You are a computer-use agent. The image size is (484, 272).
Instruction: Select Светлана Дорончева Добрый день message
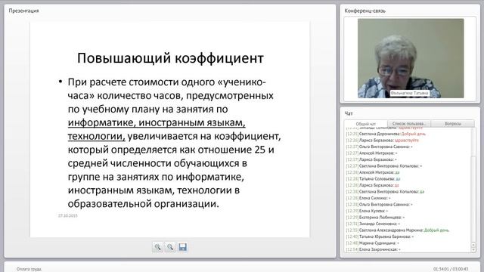pyautogui.click(x=386, y=134)
